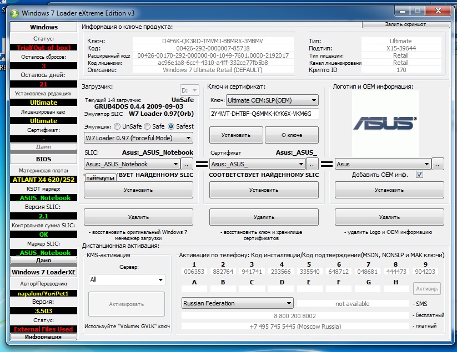The width and height of the screenshot is (457, 352).
Task: Open the Asus logo selection dropdown
Action: (x=383, y=164)
